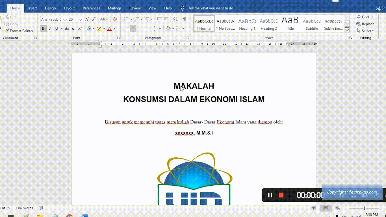Apply strikethrough formatting
386x217 pixels.
[x=67, y=29]
